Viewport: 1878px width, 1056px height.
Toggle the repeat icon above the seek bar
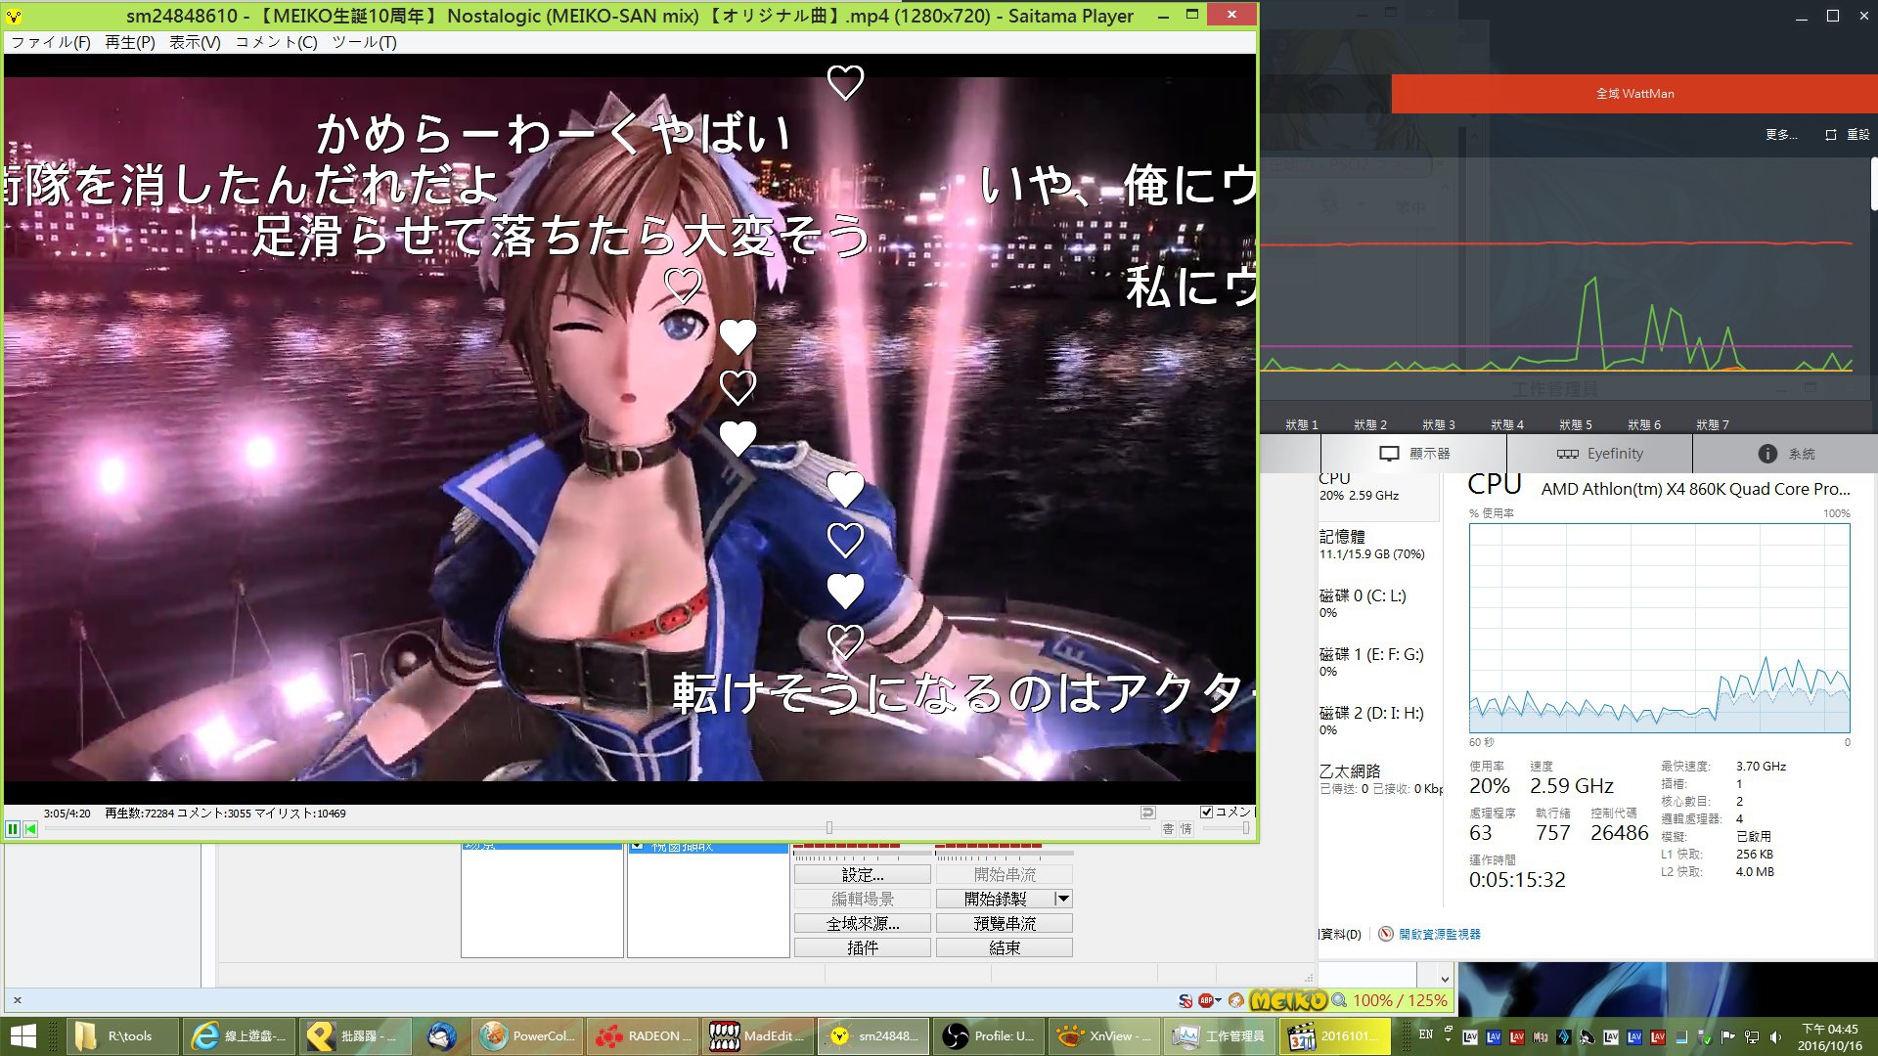[1148, 813]
